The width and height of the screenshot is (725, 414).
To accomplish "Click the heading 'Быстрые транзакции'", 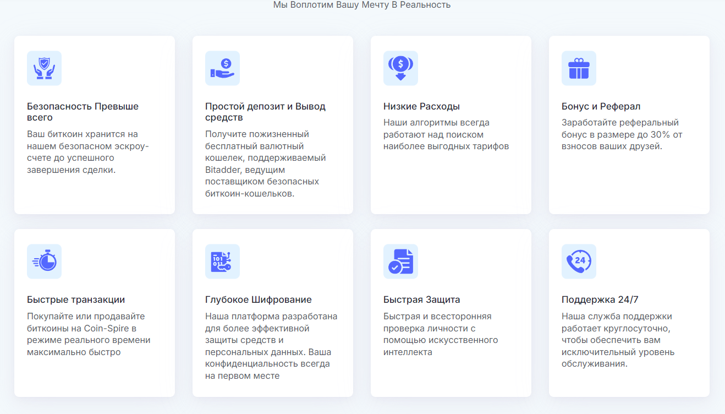I will (76, 299).
